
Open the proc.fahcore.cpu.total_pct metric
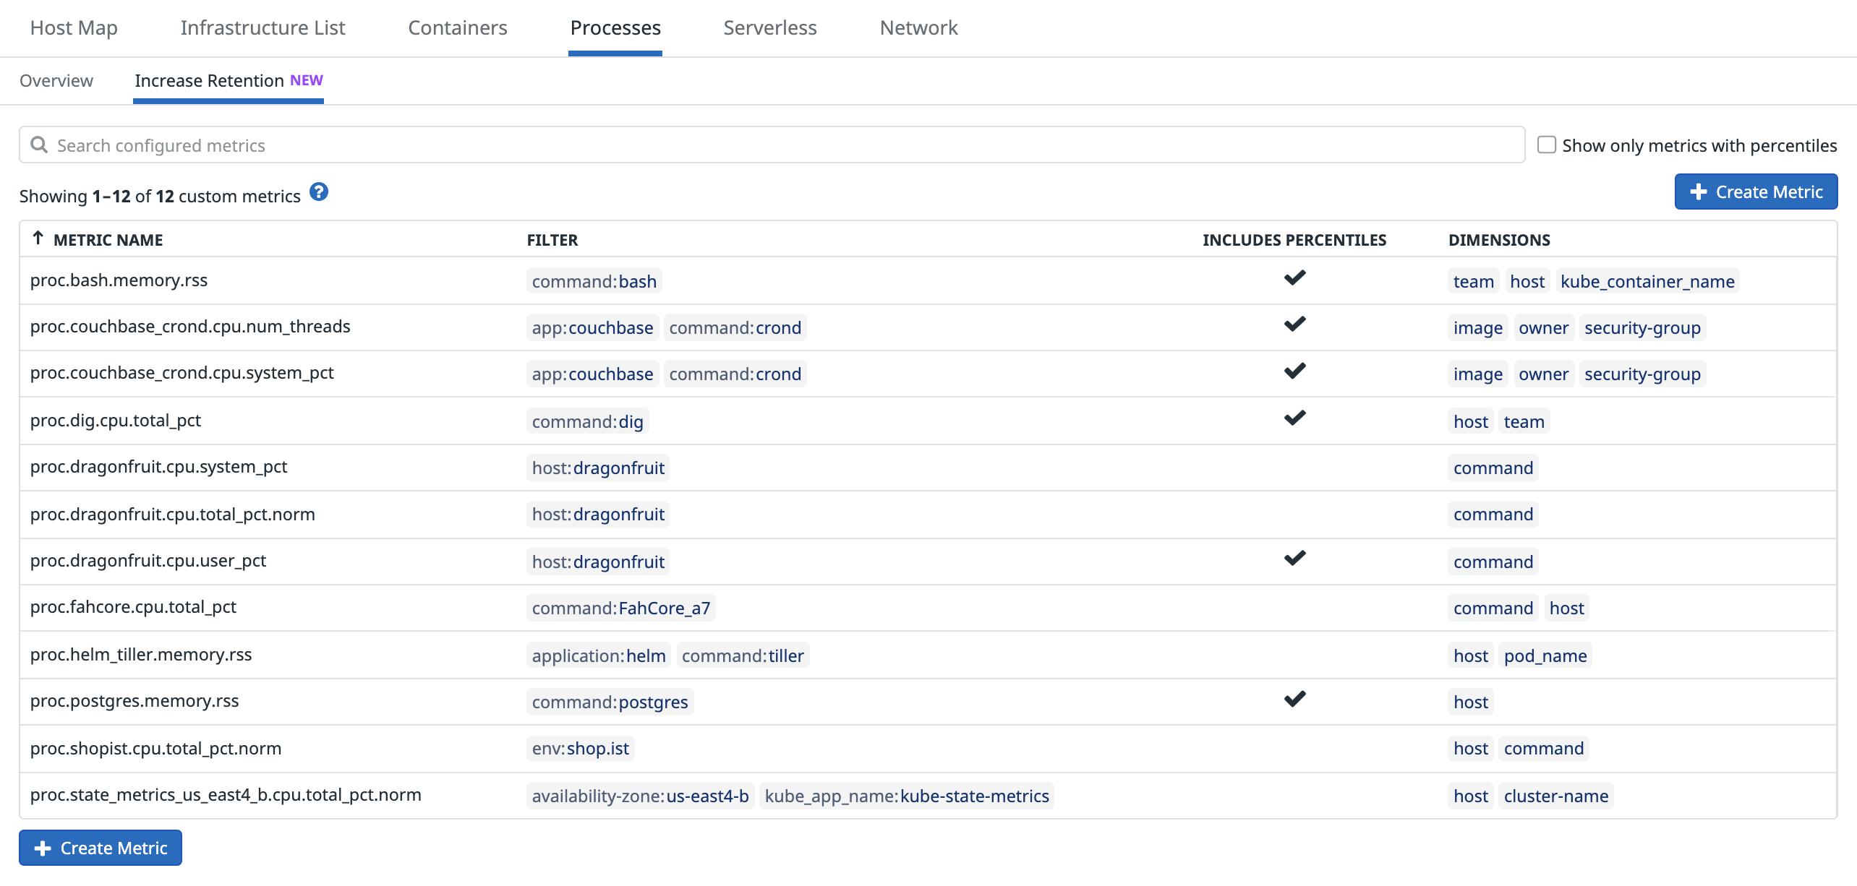(x=133, y=607)
